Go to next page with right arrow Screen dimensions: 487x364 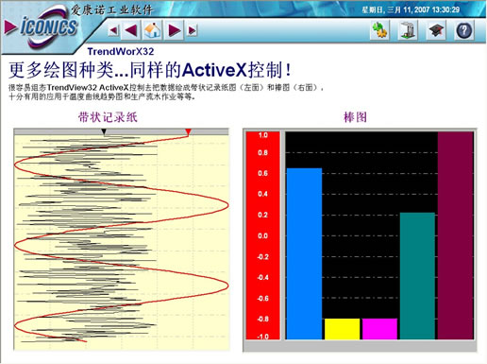click(174, 30)
